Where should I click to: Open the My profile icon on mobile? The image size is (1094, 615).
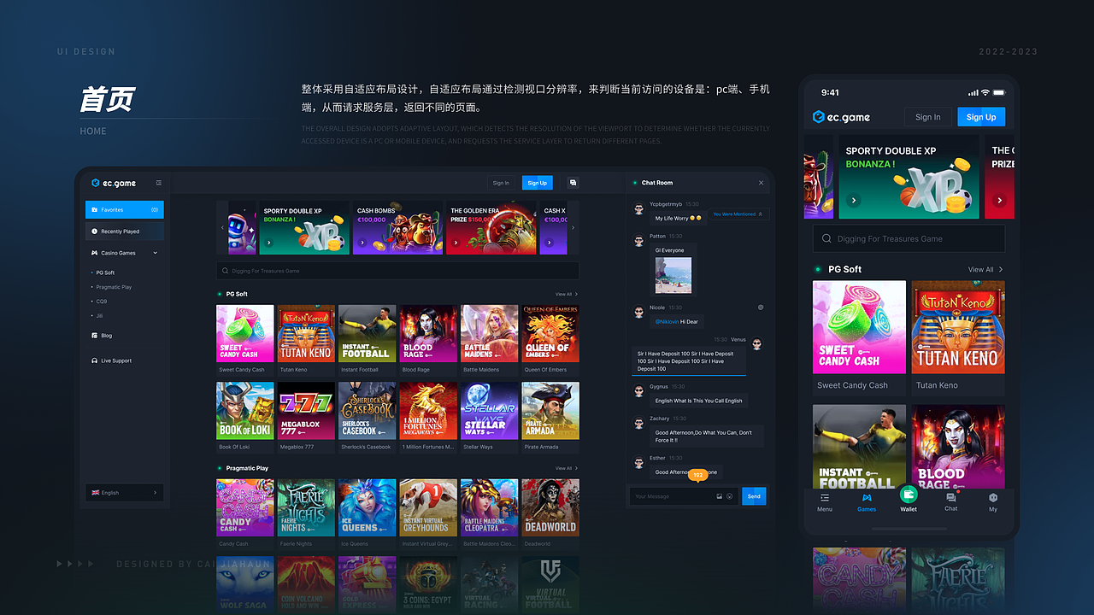[x=992, y=496]
